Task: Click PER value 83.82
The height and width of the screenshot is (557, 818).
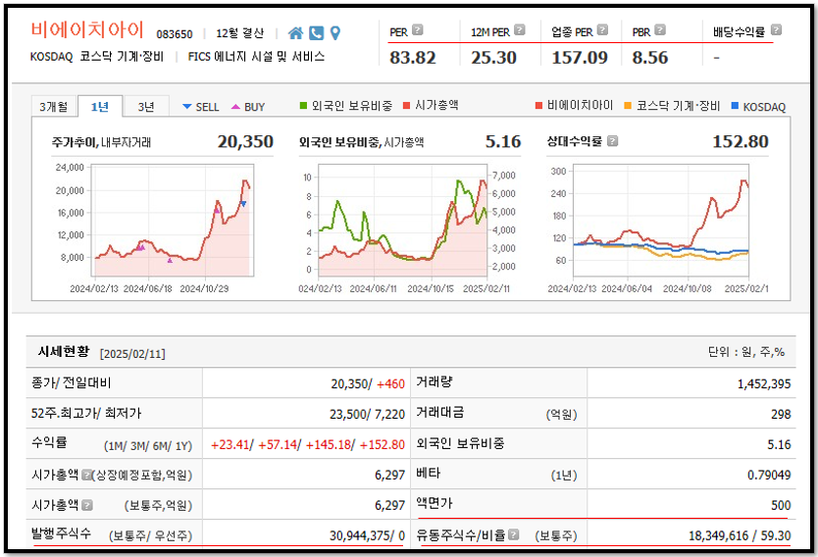Action: tap(413, 58)
